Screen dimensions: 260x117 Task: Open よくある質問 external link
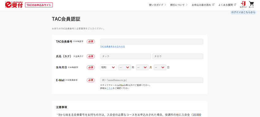(227, 5)
